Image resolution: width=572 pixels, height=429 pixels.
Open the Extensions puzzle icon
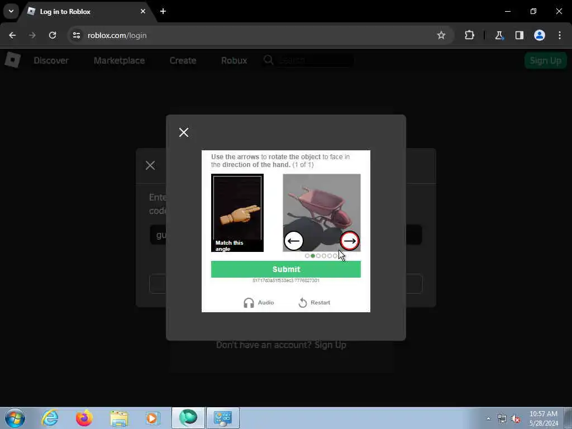469,35
